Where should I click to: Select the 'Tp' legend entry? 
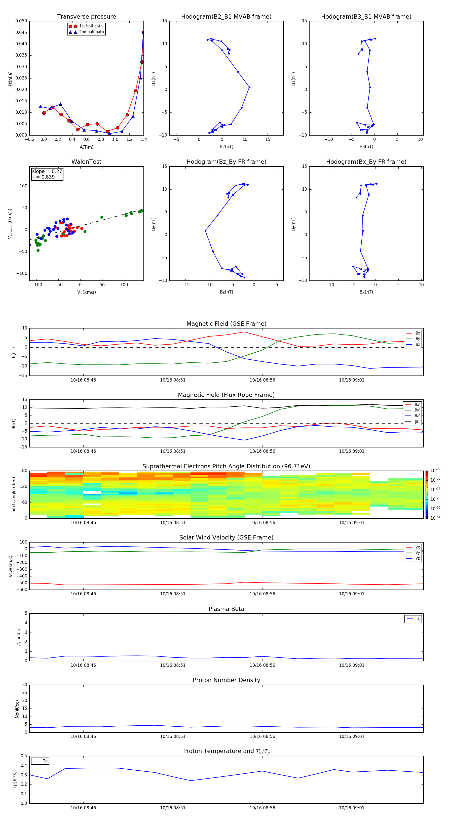point(40,761)
